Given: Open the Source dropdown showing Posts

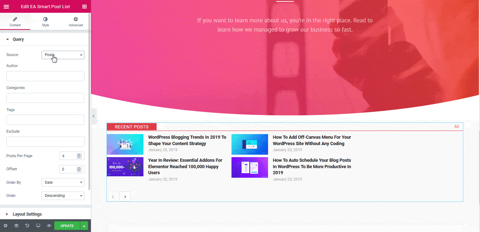Looking at the screenshot, I should (63, 55).
